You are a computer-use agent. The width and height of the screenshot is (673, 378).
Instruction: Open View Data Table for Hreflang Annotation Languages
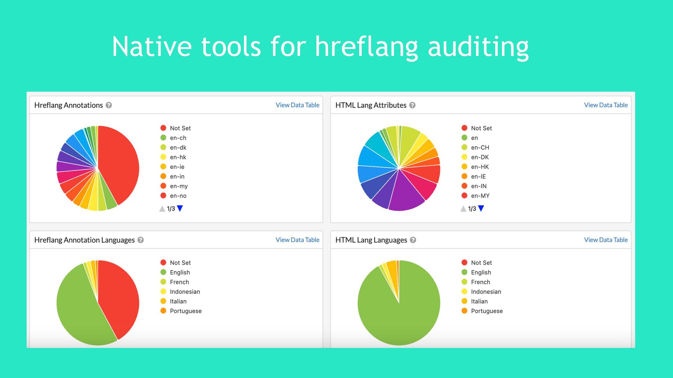pyautogui.click(x=297, y=240)
